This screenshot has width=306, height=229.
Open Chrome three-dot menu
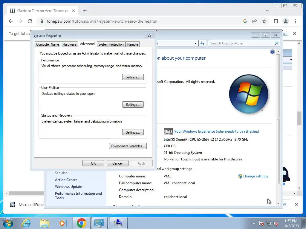click(x=295, y=21)
